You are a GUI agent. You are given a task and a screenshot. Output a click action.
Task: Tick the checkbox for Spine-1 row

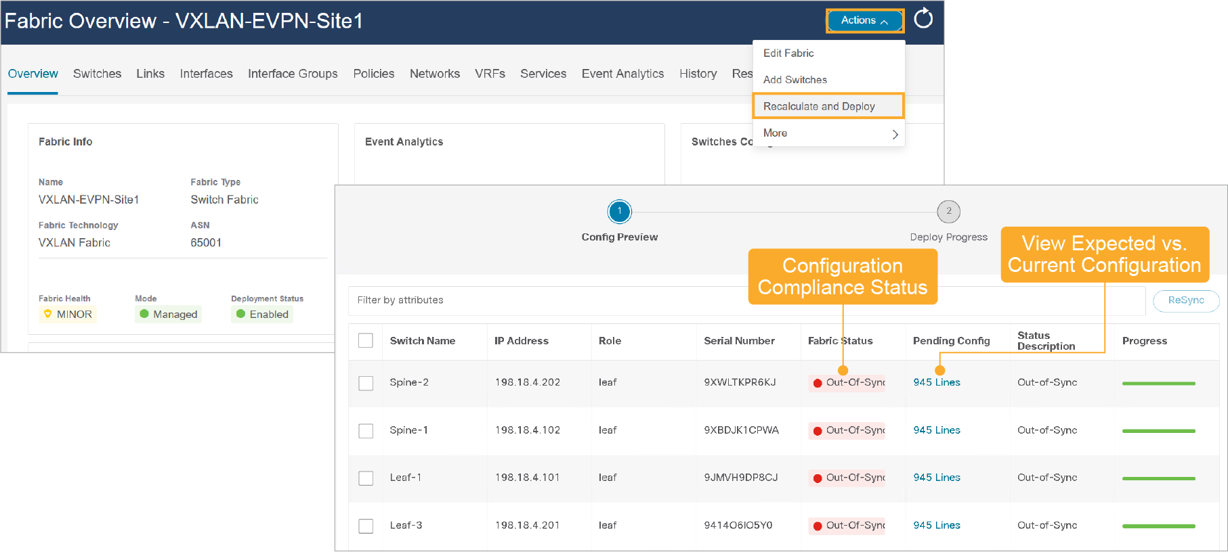coord(366,431)
